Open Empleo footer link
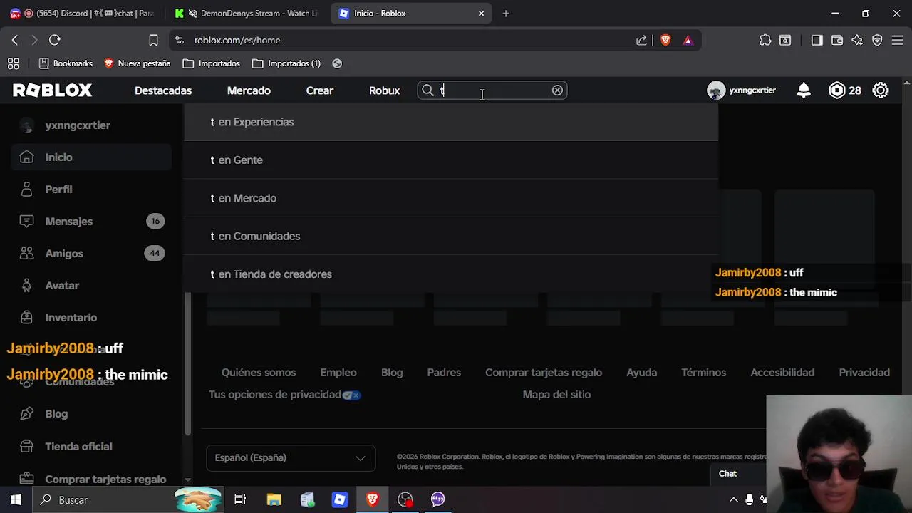This screenshot has height=513, width=912. tap(338, 373)
